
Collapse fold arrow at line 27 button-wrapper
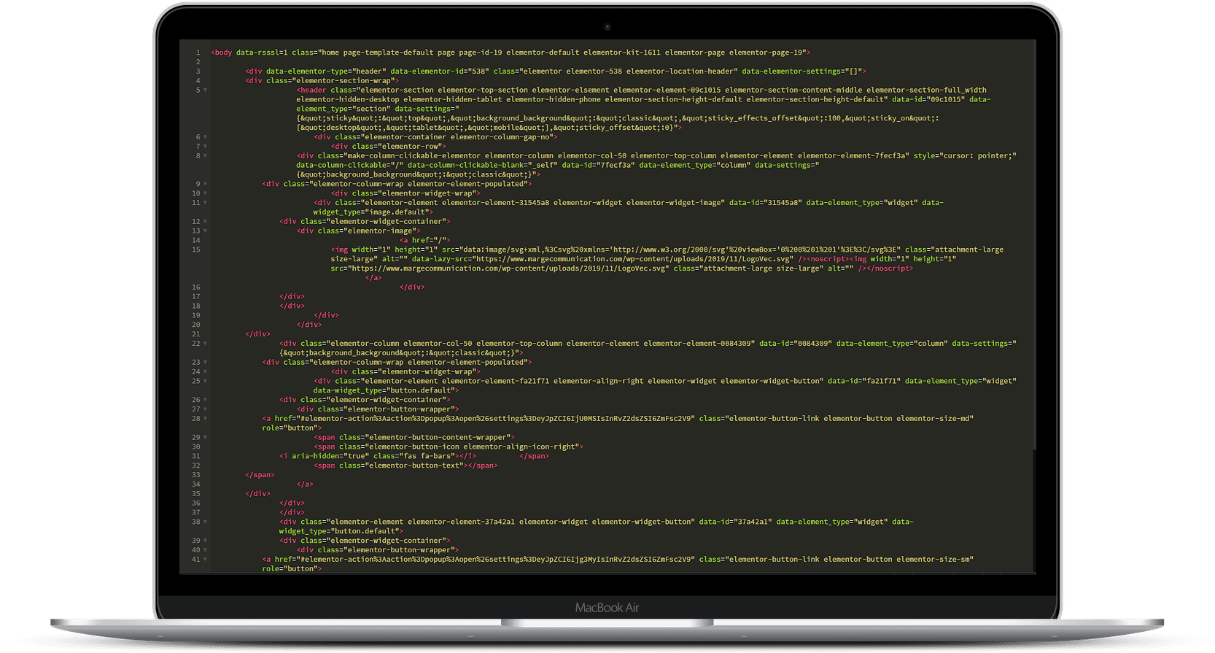(205, 409)
